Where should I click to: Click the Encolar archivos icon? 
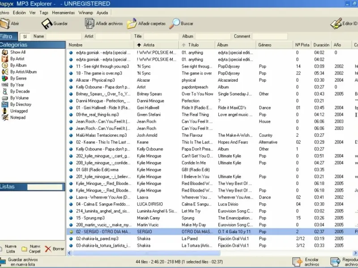(298, 262)
